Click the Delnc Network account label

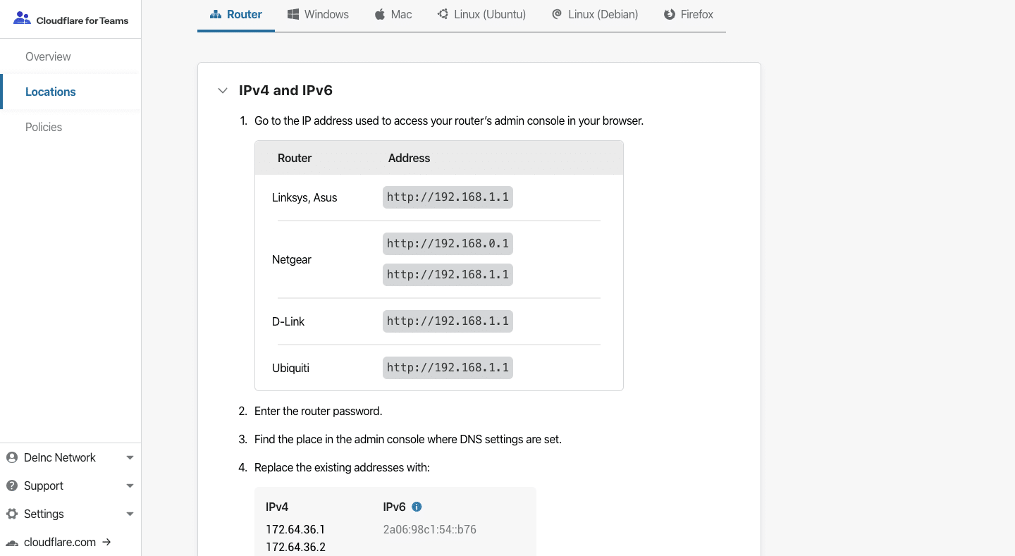click(x=60, y=457)
